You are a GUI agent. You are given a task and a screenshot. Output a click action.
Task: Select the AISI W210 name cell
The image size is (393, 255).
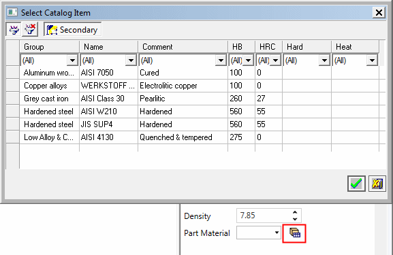108,112
